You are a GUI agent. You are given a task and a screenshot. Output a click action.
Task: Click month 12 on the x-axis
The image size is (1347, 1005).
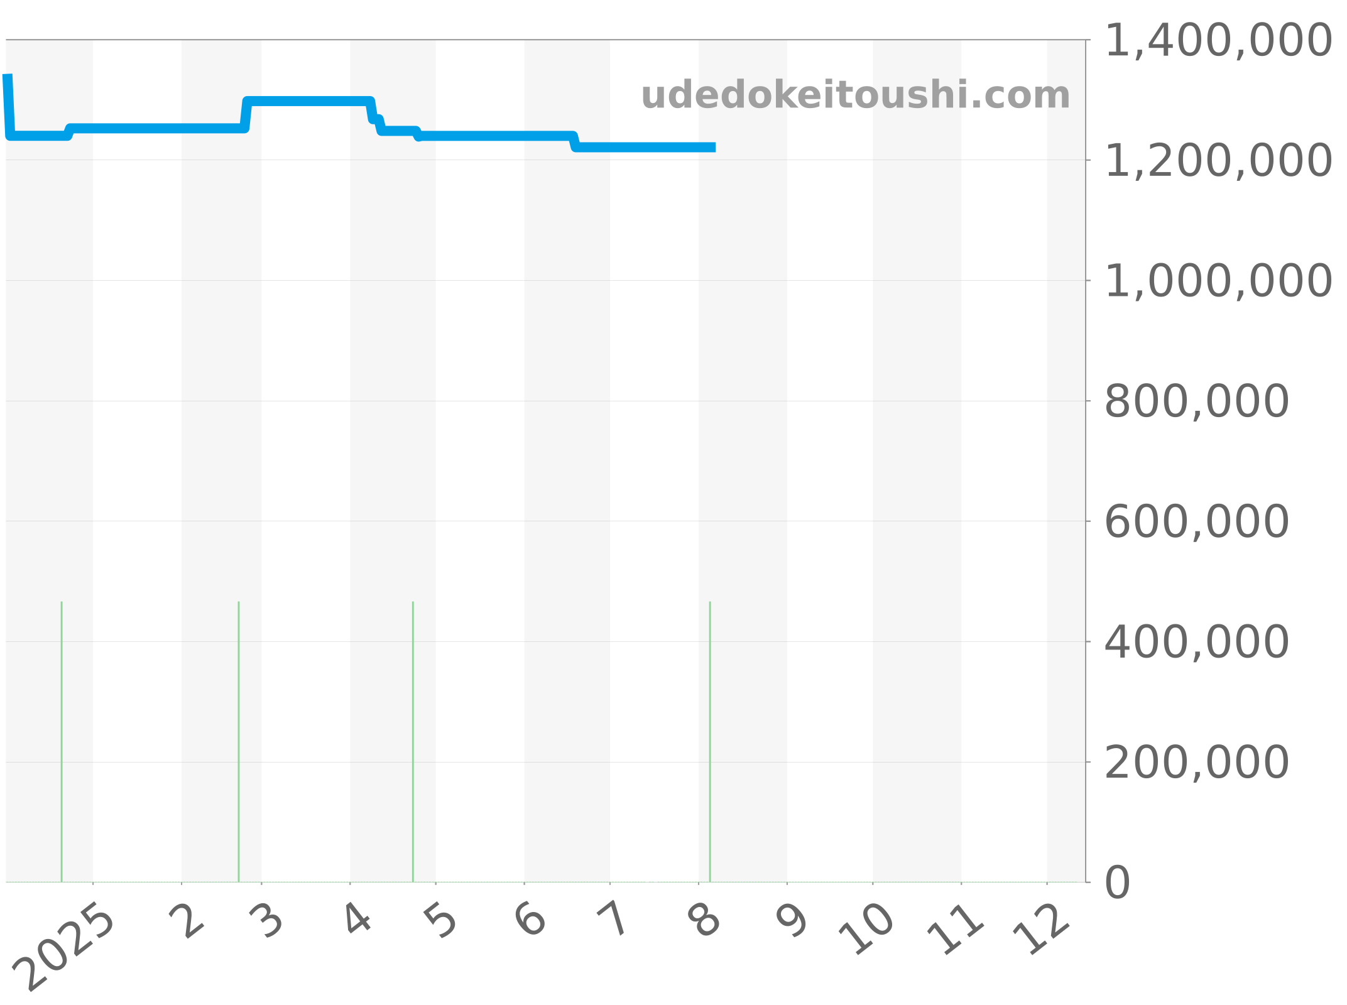(x=1040, y=930)
